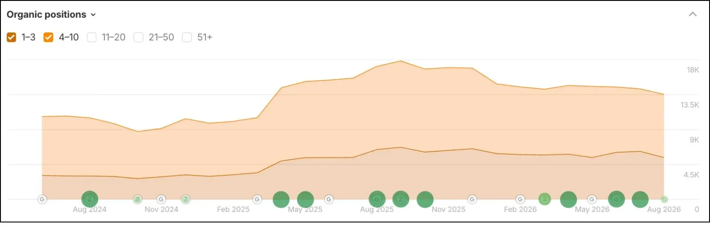Image resolution: width=710 pixels, height=226 pixels.
Task: Open the green bubble directly above May 2025
Action: [305, 199]
